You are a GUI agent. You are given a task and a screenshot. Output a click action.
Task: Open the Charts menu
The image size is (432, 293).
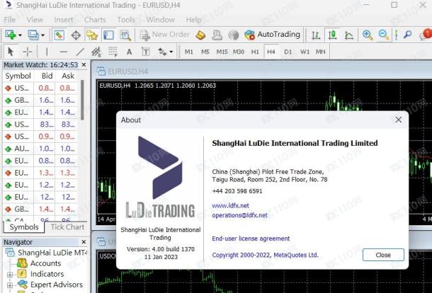point(95,20)
